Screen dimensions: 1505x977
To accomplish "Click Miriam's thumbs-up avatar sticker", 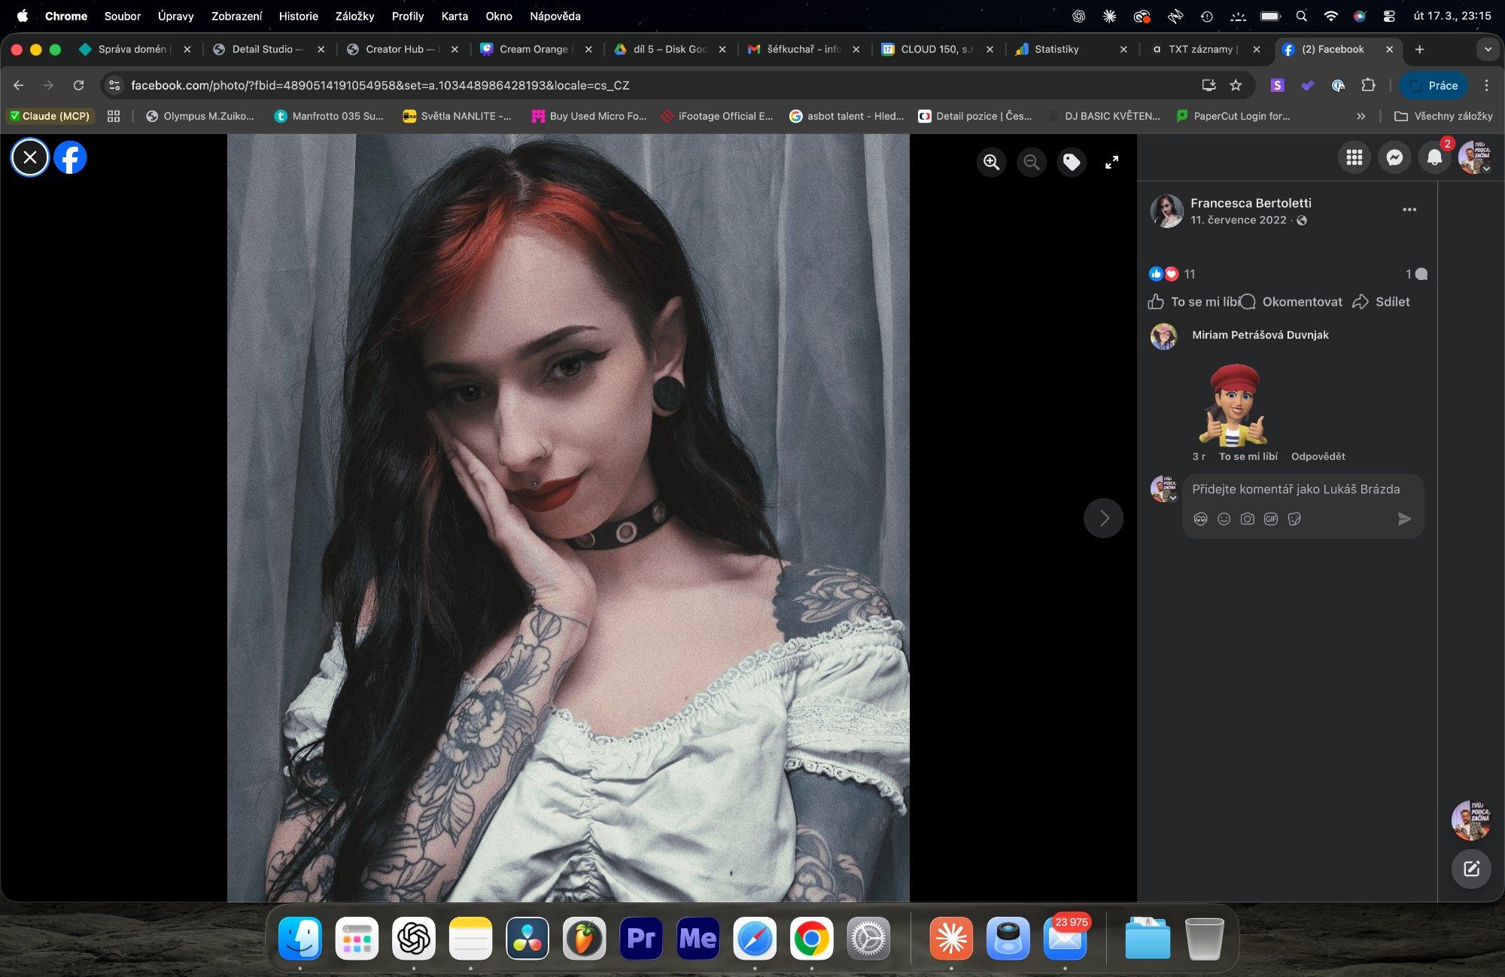I will coord(1233,405).
